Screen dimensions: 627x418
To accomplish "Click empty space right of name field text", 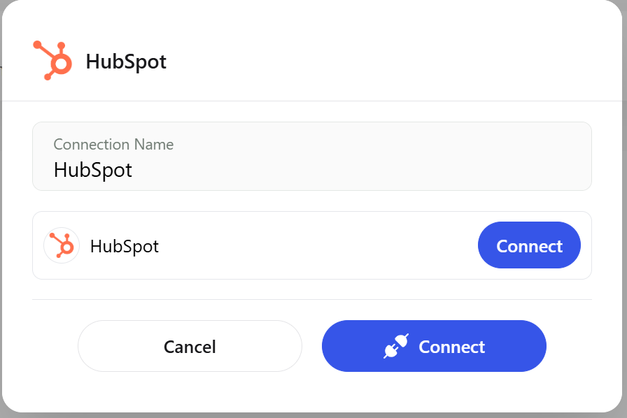I will (360, 171).
